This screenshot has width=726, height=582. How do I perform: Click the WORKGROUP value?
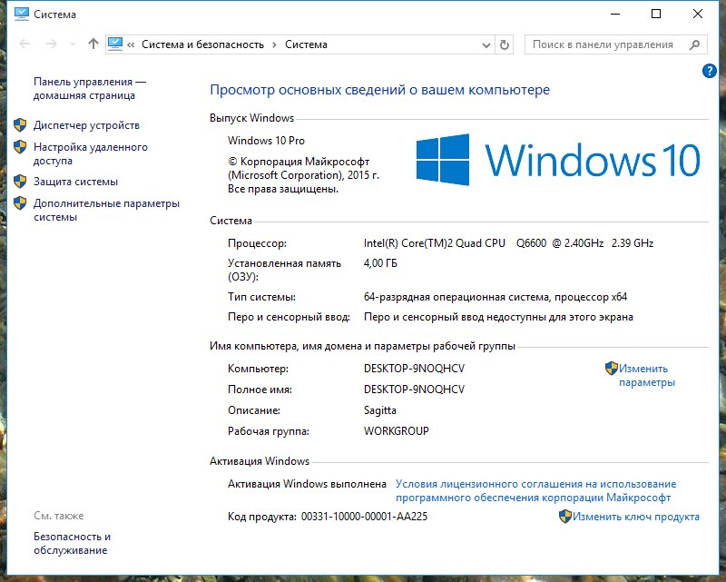click(x=397, y=431)
